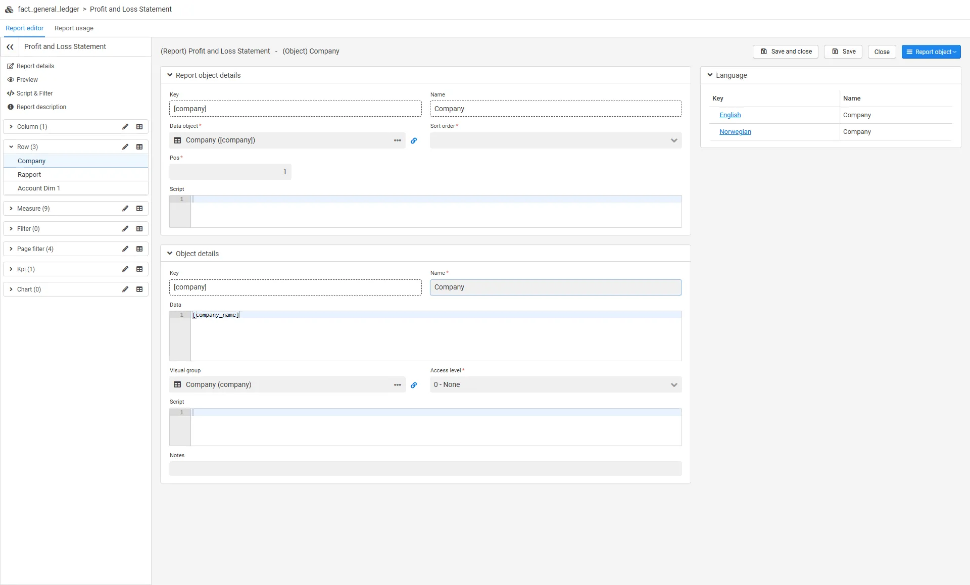970x585 pixels.
Task: Open table icon for Kpi (1)
Action: (139, 269)
